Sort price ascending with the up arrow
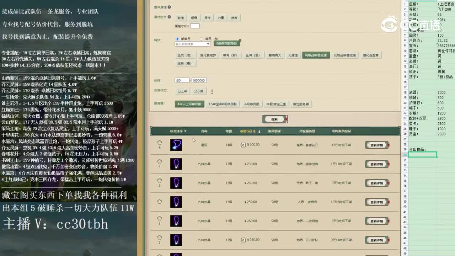 [254, 131]
